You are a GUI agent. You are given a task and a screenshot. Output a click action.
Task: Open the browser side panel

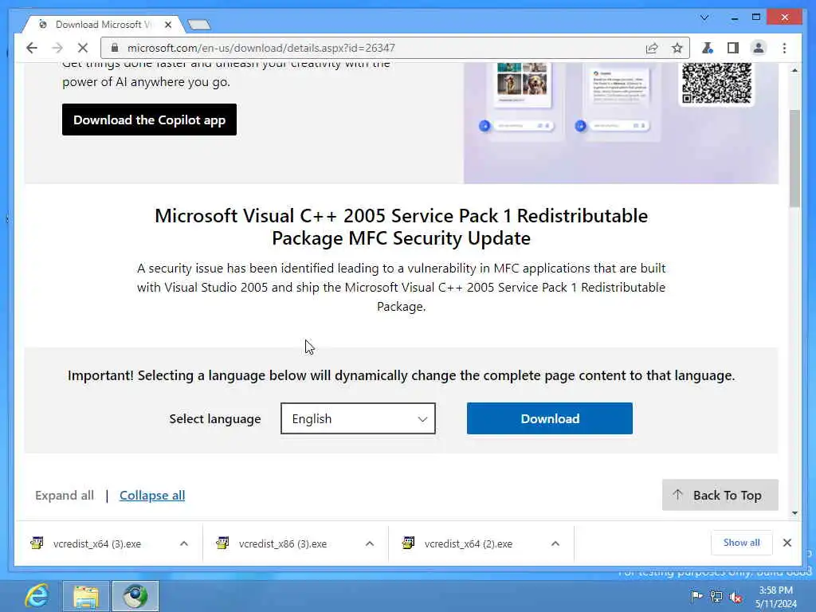pos(733,49)
